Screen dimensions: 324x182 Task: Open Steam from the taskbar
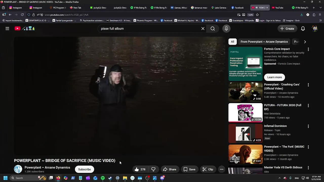110,178
